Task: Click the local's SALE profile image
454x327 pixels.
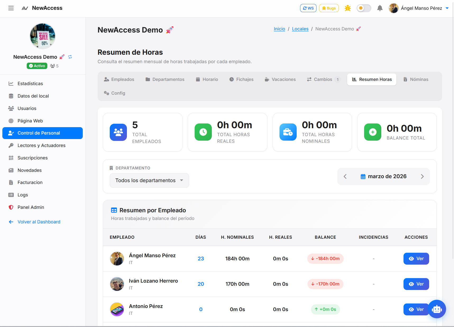Action: (43, 36)
